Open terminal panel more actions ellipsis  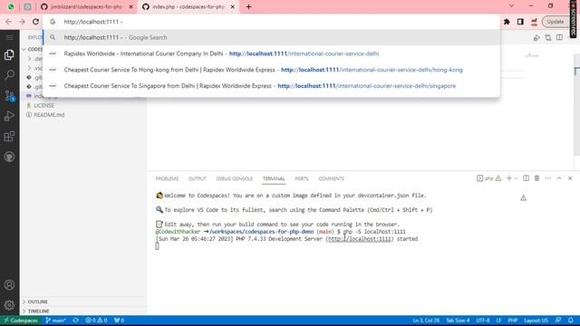point(548,178)
